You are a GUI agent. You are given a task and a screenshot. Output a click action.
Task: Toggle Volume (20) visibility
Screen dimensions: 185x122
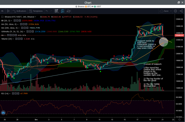[x=16, y=39]
